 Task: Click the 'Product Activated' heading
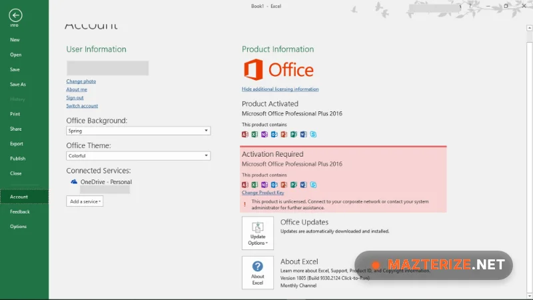[x=270, y=104]
